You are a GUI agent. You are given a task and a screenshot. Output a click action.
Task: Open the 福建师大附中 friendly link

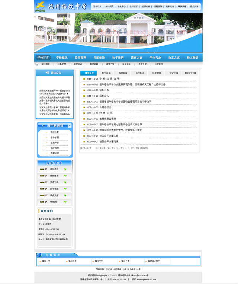(154, 261)
